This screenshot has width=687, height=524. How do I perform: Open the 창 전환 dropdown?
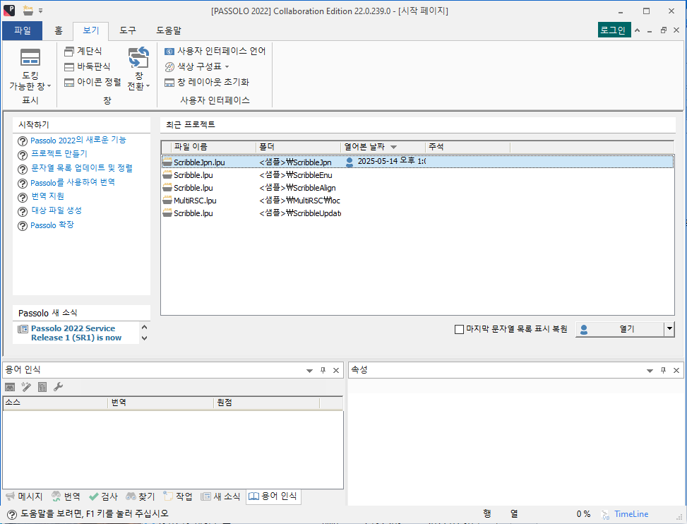[x=138, y=69]
